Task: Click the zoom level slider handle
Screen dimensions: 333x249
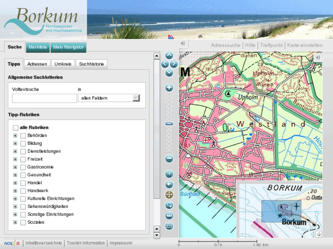Action: [x=169, y=123]
